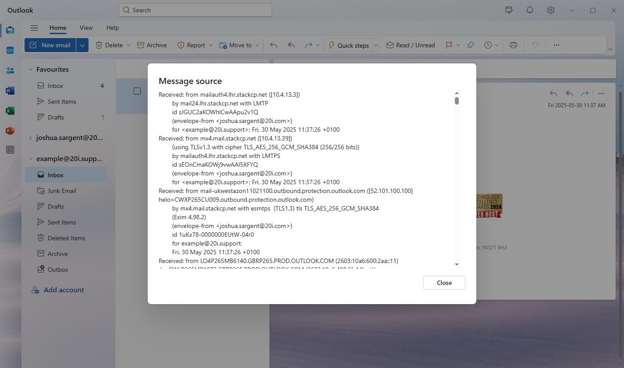Click the Undo icon in the ribbon
Image resolution: width=624 pixels, height=368 pixels.
(x=535, y=45)
